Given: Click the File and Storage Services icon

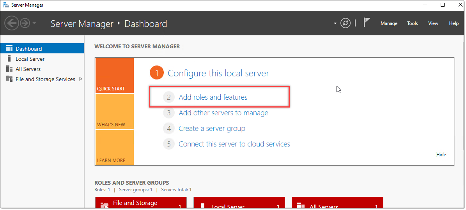Looking at the screenshot, I should [x=9, y=79].
